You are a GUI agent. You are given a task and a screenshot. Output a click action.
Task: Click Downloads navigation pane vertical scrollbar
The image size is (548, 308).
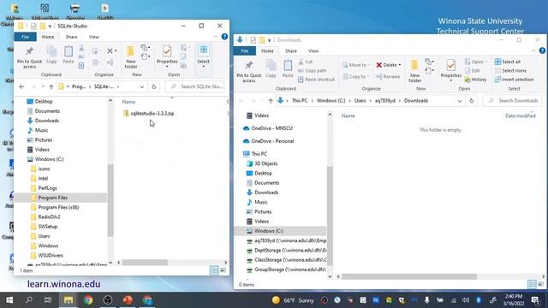tap(330, 216)
